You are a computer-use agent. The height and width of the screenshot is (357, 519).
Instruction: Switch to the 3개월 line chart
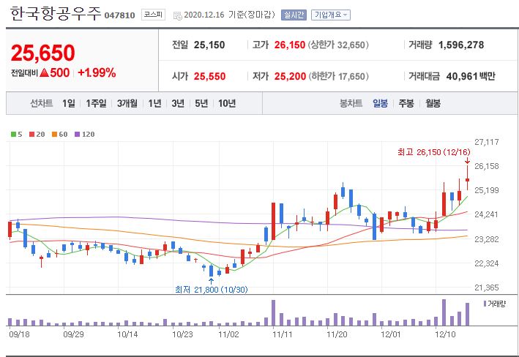click(x=127, y=104)
